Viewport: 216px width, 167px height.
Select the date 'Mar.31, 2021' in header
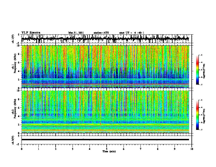pos(76,33)
